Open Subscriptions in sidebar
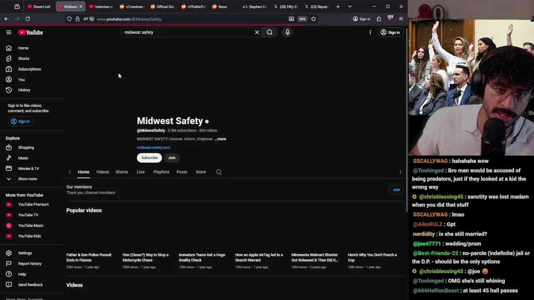534x300 pixels. click(x=29, y=69)
